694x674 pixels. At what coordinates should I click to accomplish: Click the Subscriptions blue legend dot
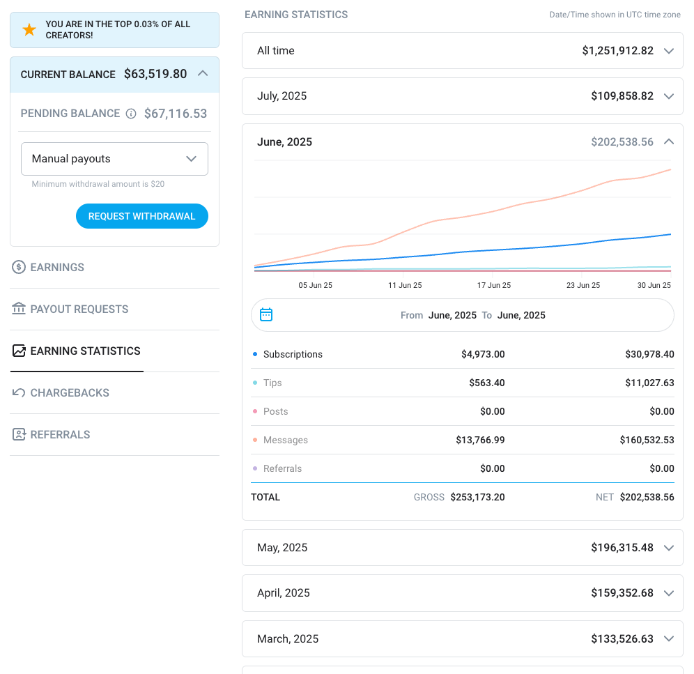(255, 354)
